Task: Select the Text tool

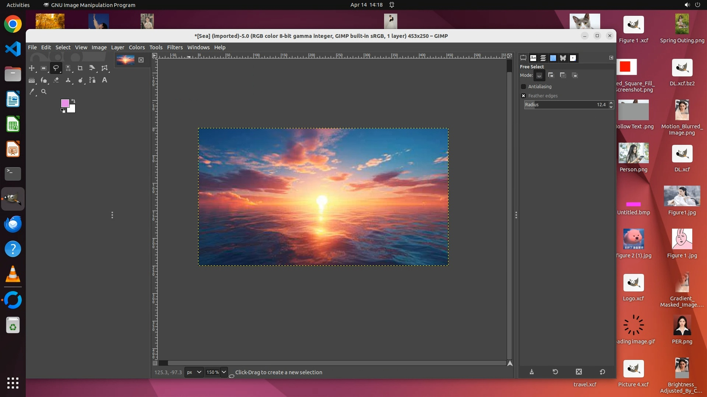Action: tap(105, 80)
